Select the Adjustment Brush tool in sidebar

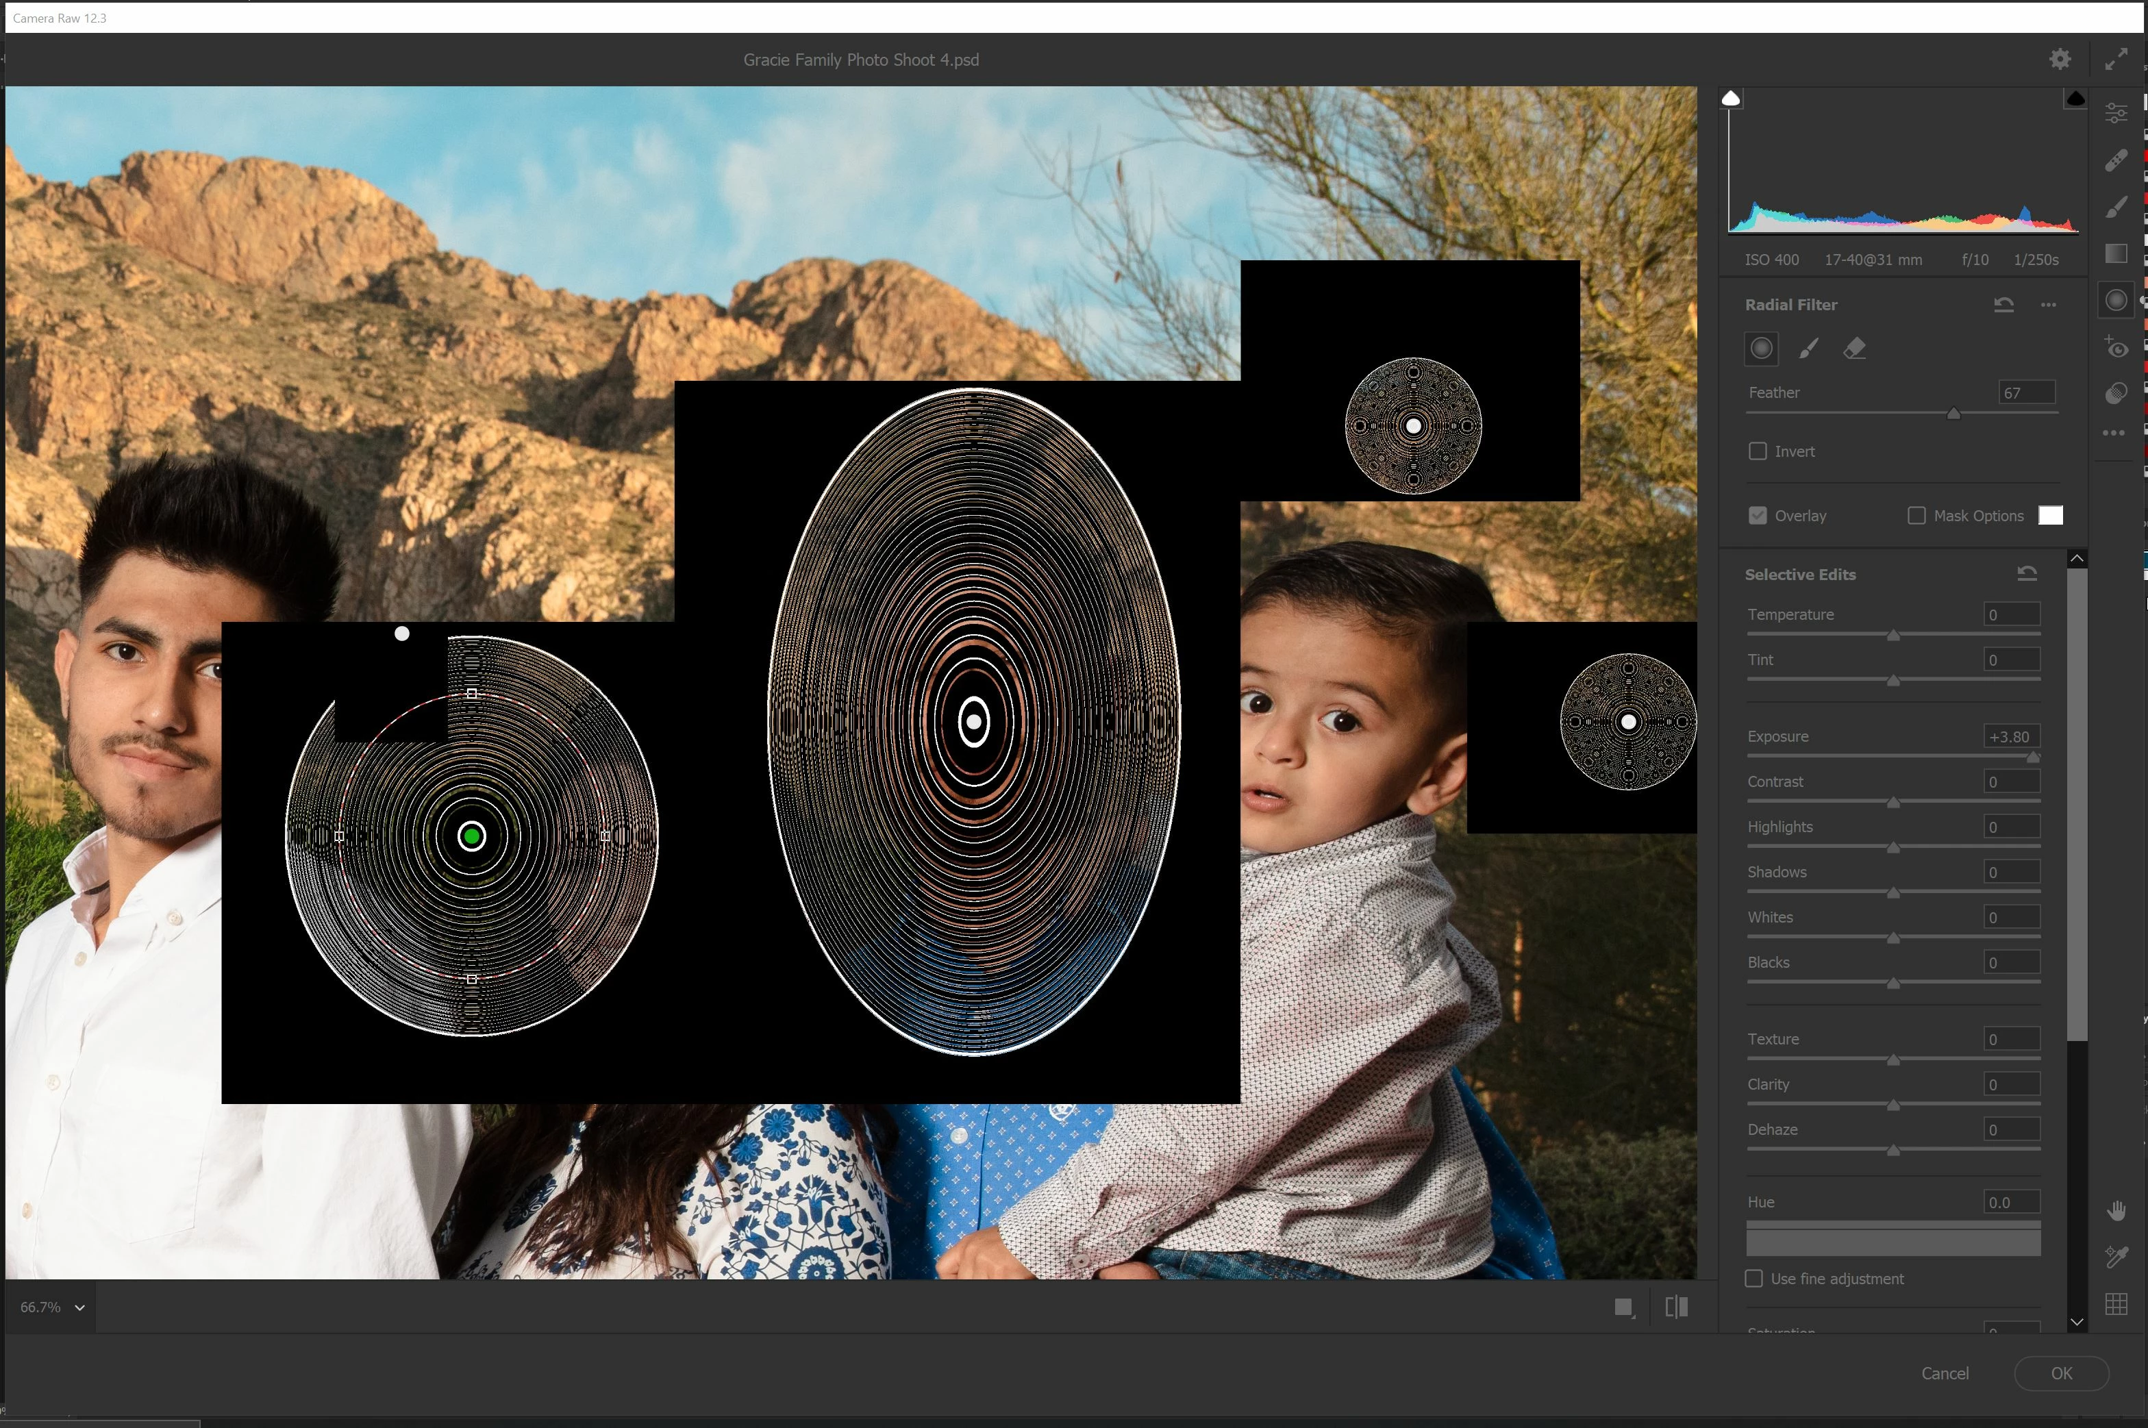2116,208
